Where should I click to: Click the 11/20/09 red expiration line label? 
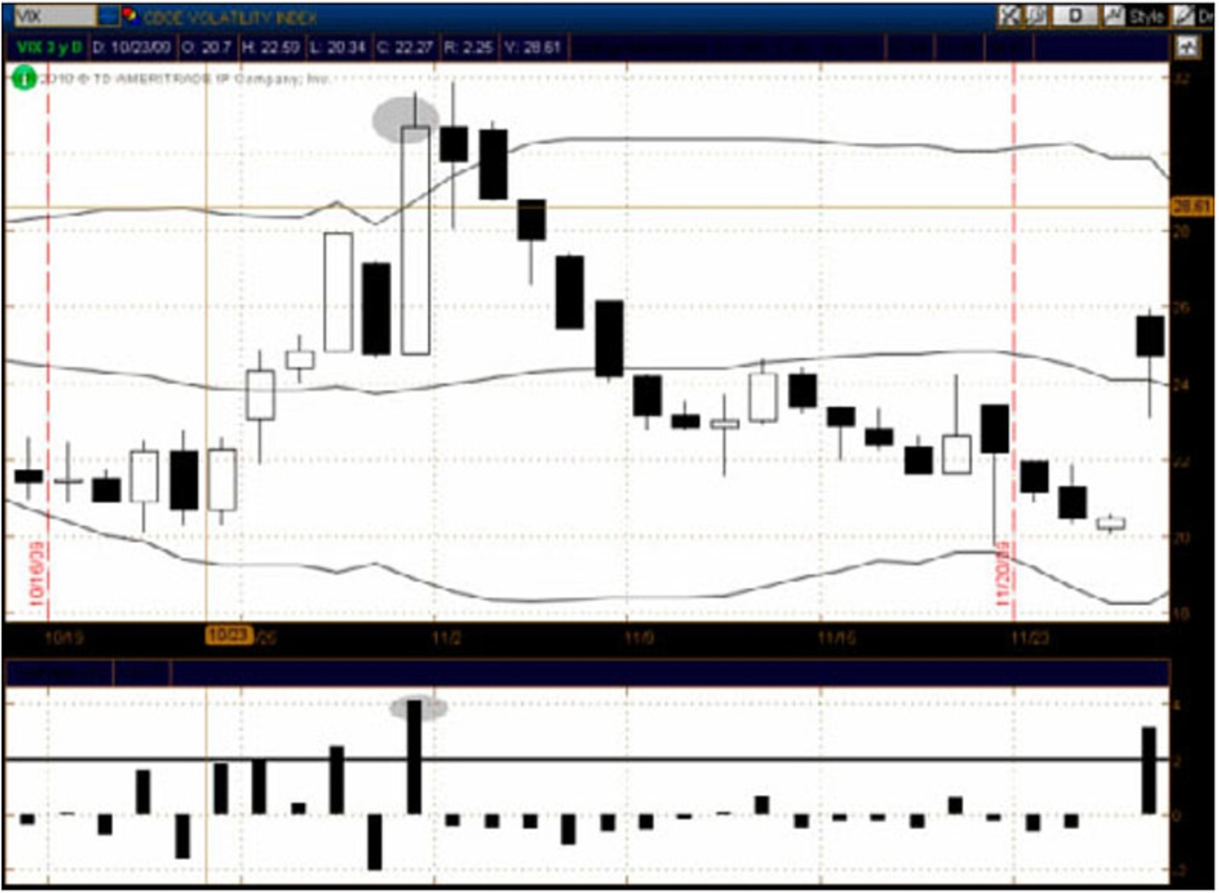point(1003,572)
